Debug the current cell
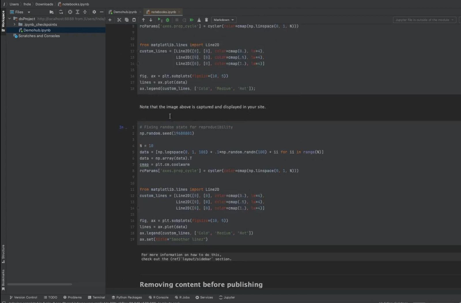 click(x=167, y=20)
